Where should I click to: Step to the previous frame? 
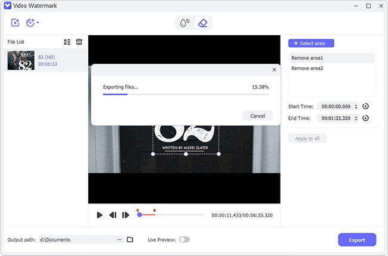(113, 215)
